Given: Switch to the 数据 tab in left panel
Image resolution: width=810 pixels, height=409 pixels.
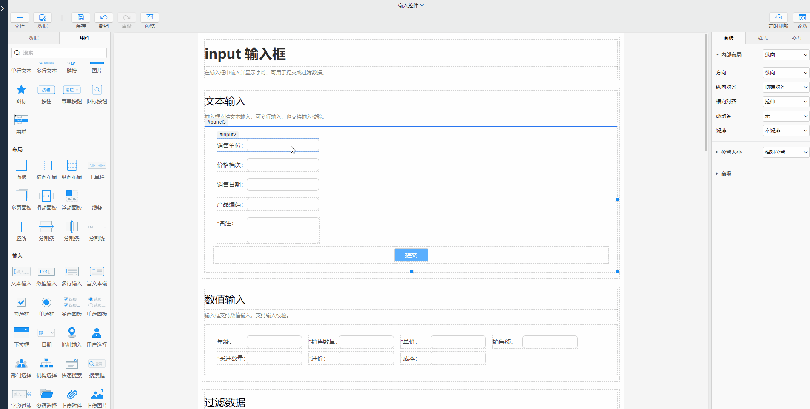Looking at the screenshot, I should (x=34, y=38).
